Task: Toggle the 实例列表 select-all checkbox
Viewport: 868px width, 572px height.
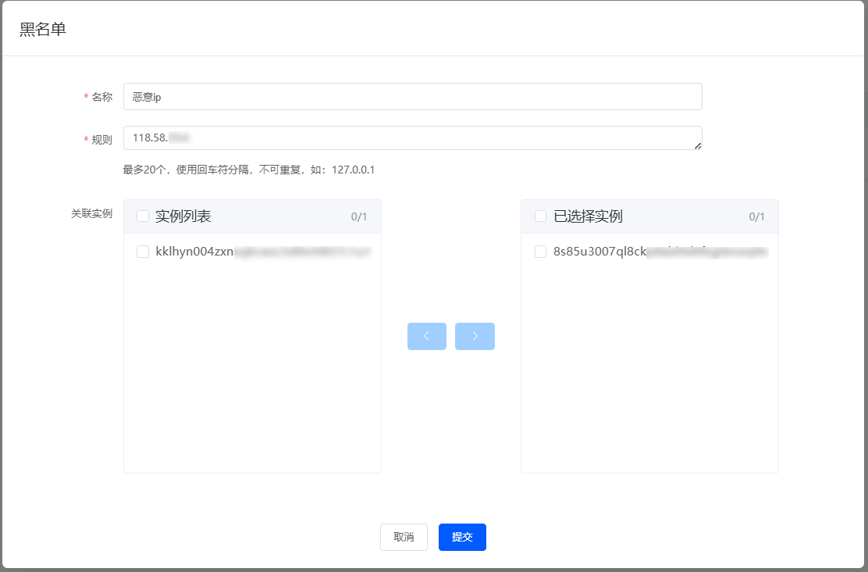Action: click(x=143, y=216)
